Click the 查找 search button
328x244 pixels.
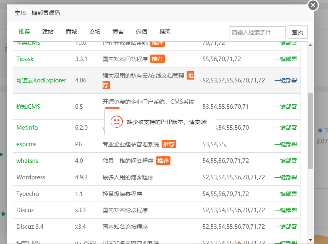point(297,32)
